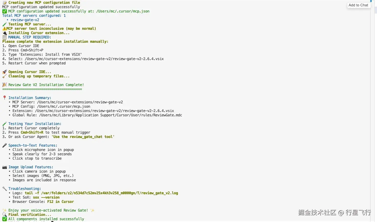Click 'F12 in Cursor' browser console text

click(60, 202)
